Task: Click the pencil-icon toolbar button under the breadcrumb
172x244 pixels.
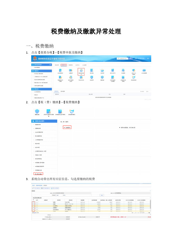Action: pyautogui.click(x=36, y=188)
